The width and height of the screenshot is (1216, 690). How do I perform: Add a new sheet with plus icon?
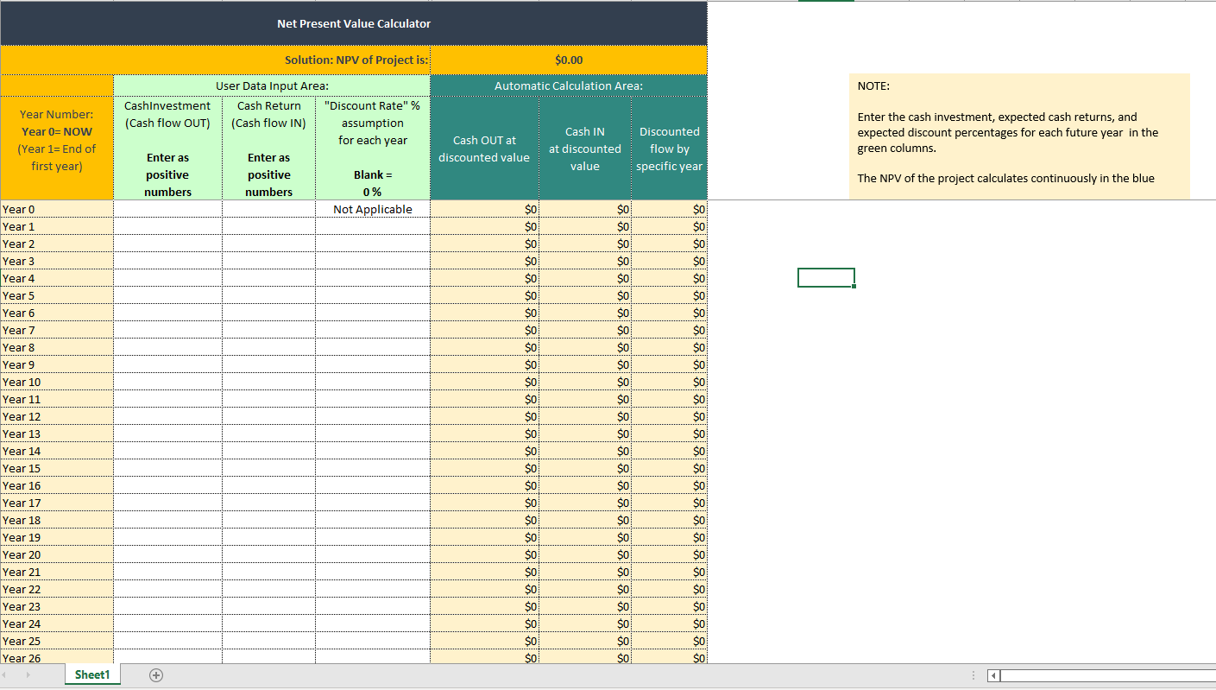[x=156, y=674]
